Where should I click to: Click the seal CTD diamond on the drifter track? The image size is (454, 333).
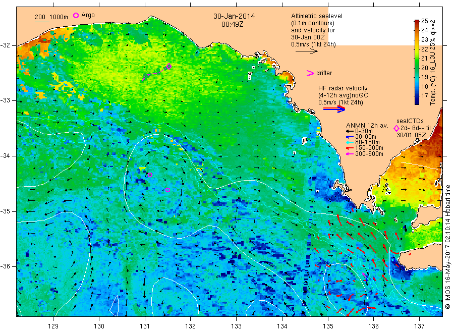click(169, 67)
